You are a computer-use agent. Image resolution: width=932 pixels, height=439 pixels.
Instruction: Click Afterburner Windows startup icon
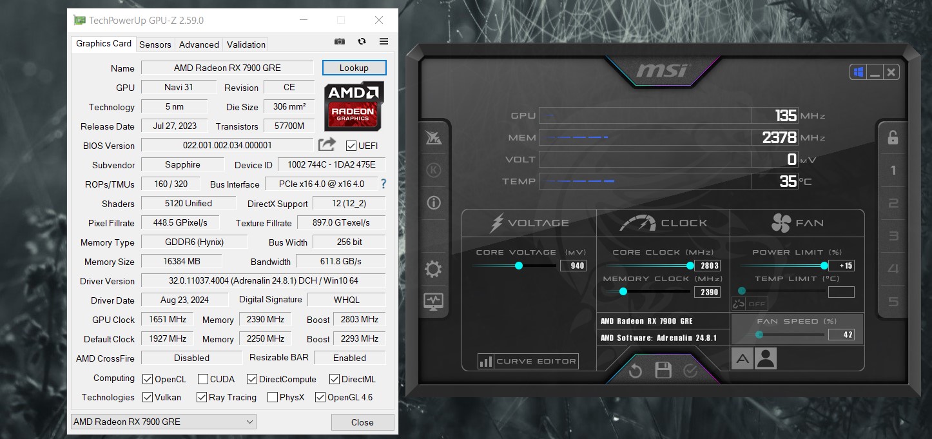pyautogui.click(x=858, y=72)
